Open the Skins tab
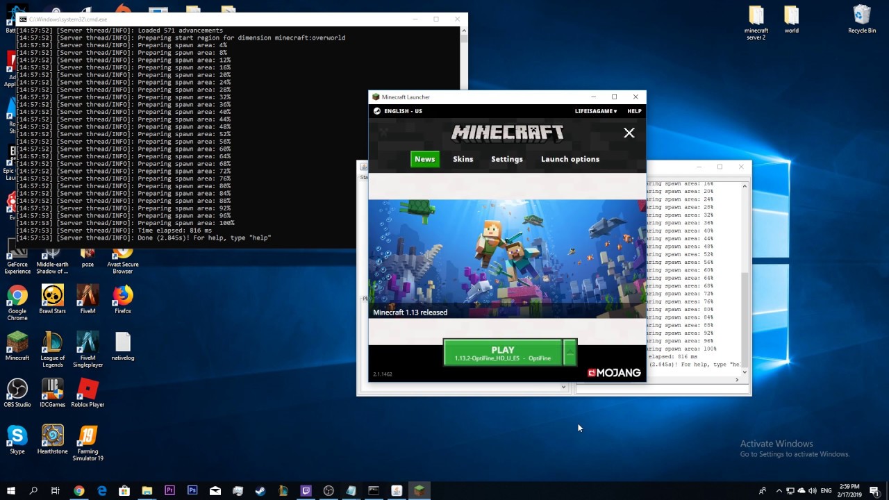The width and height of the screenshot is (889, 500). tap(463, 159)
